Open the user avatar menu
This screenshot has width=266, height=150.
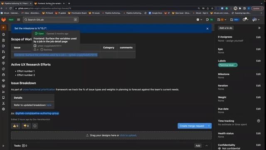click(256, 20)
